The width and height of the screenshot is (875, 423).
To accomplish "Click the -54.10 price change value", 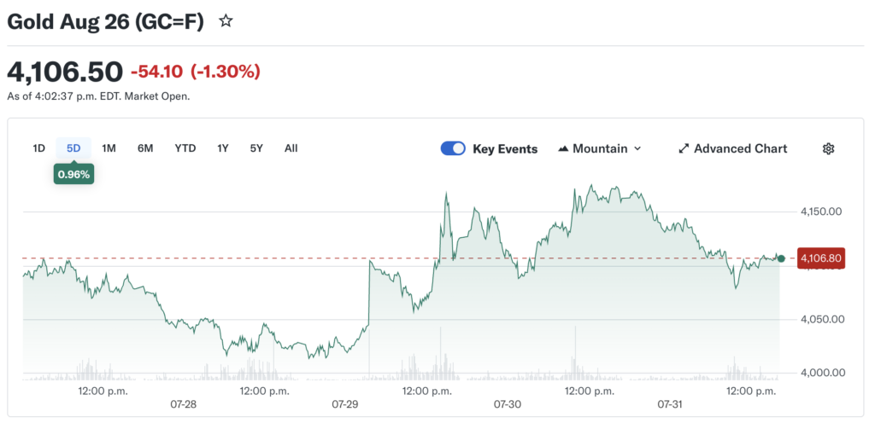I will [158, 72].
